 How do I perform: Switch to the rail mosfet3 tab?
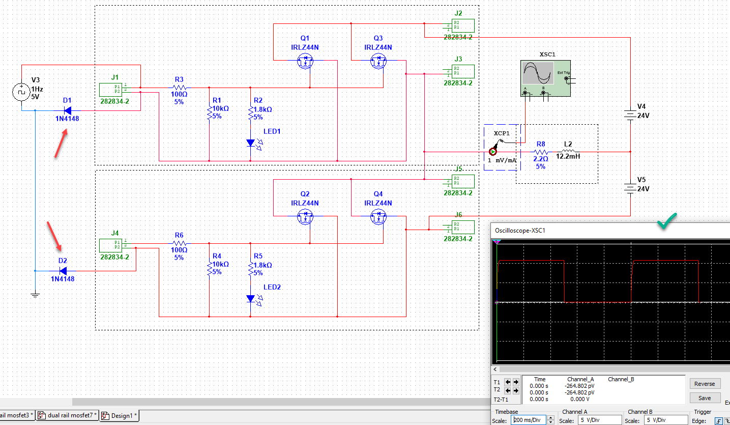[x=17, y=415]
